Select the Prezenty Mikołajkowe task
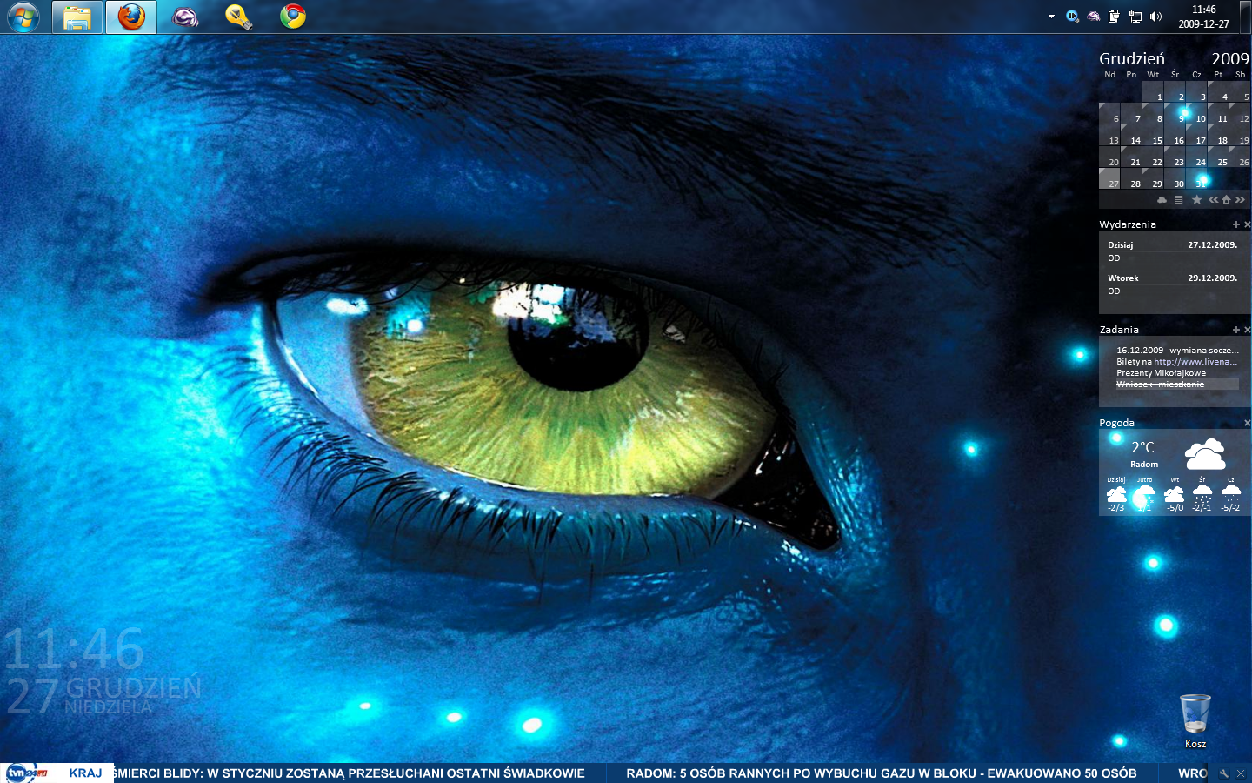This screenshot has height=783, width=1252. tap(1161, 372)
